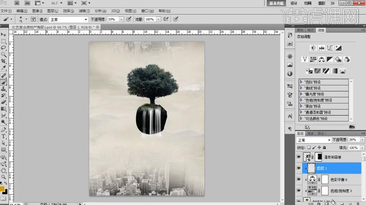Viewport: 366px width, 205px height.
Task: Open the 滤镜(T) menu
Action: click(84, 11)
